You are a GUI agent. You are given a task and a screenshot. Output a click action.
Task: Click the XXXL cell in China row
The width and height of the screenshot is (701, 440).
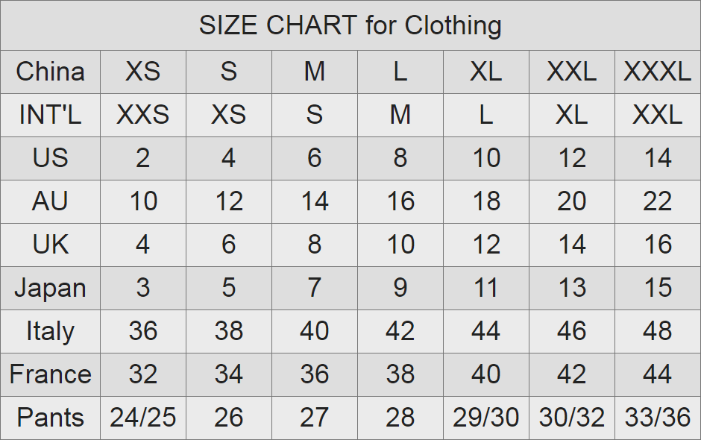[x=657, y=72]
